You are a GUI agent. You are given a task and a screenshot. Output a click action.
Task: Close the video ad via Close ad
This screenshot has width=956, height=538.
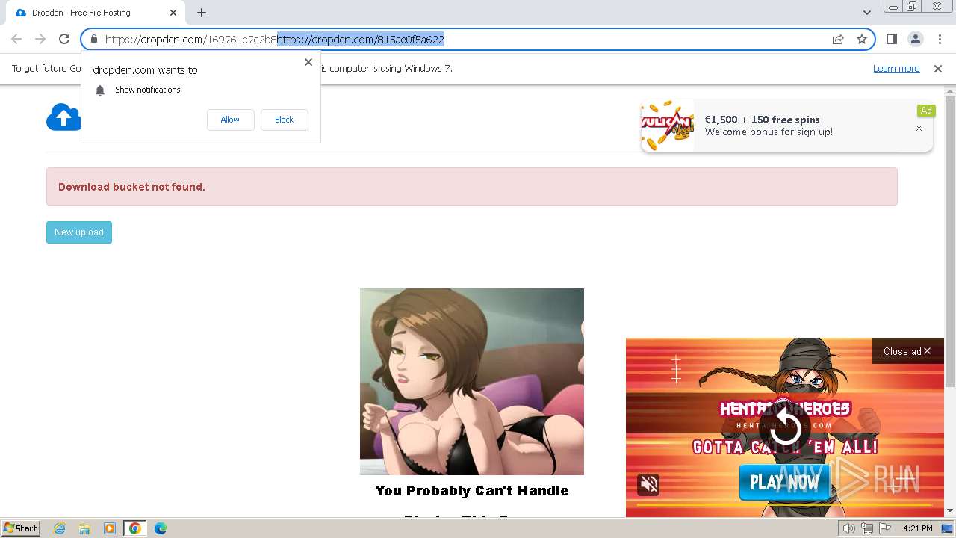(x=907, y=351)
